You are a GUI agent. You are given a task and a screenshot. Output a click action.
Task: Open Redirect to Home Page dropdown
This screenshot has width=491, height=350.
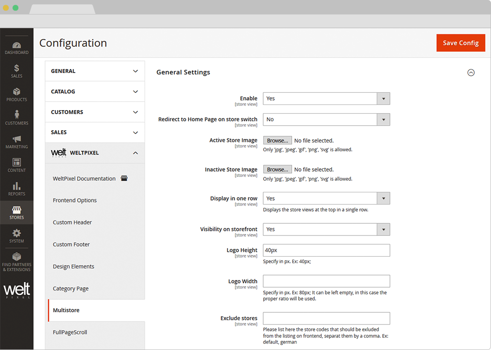click(x=326, y=119)
